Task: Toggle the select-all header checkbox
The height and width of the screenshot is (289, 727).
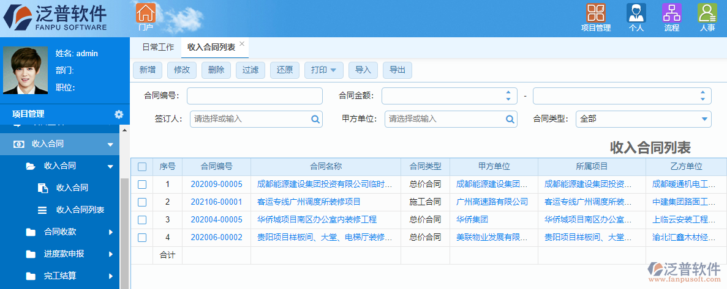Action: click(x=142, y=166)
